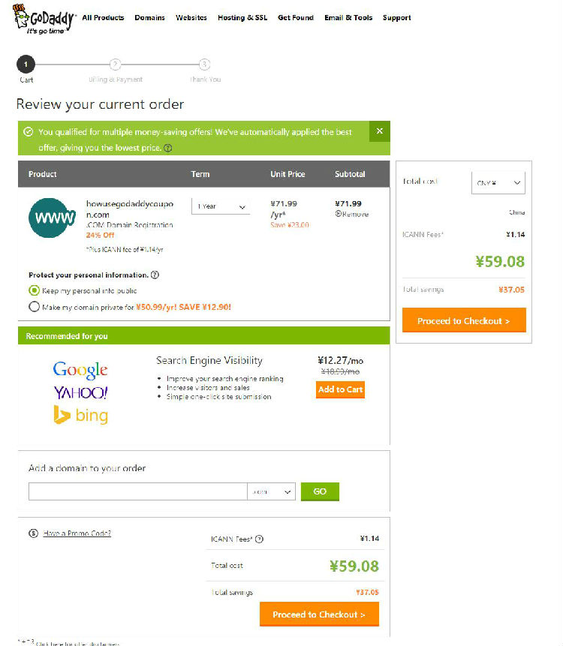This screenshot has width=563, height=646.
Task: Click the promo code dollar icon
Action: click(33, 533)
